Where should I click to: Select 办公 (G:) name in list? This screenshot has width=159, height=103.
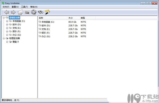(x=46, y=36)
